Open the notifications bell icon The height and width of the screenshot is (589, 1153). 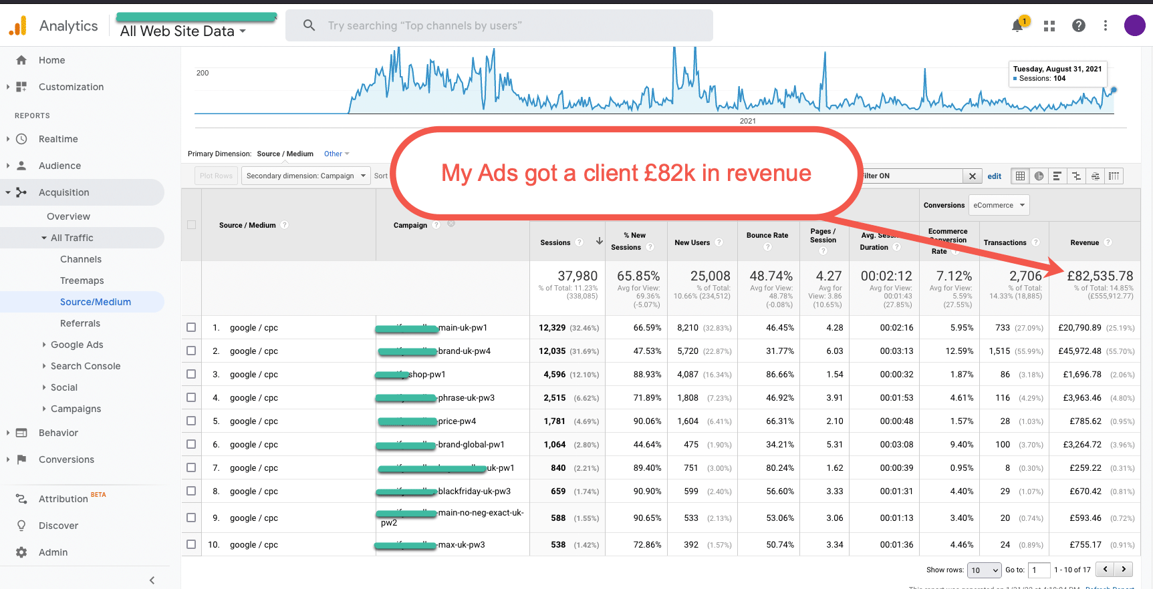1017,26
